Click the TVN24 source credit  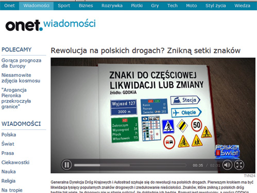pyautogui.click(x=249, y=175)
